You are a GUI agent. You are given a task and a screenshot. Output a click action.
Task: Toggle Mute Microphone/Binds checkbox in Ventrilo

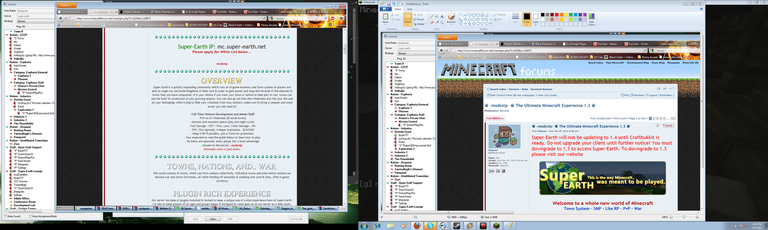30,216
